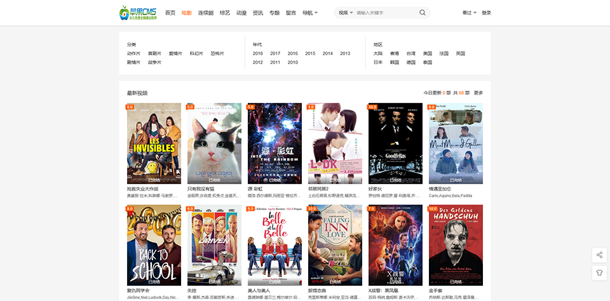Click the title text 美人与美人
Screen dimensions: 610x301
coord(259,290)
